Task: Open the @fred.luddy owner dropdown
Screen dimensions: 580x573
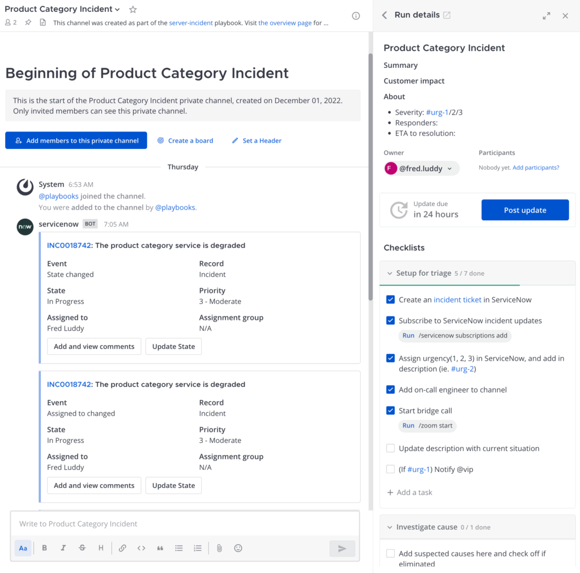Action: click(x=421, y=169)
